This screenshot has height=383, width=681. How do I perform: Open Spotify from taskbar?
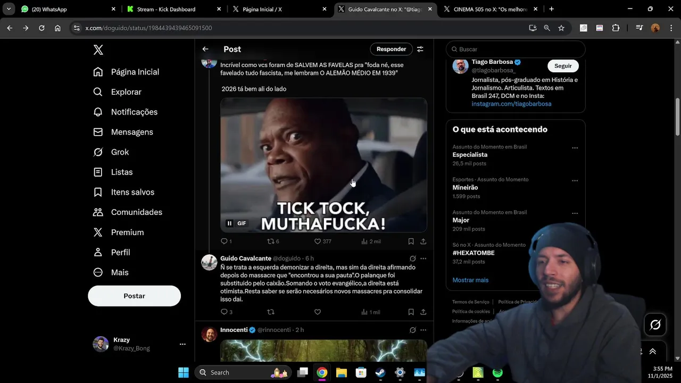[497, 373]
